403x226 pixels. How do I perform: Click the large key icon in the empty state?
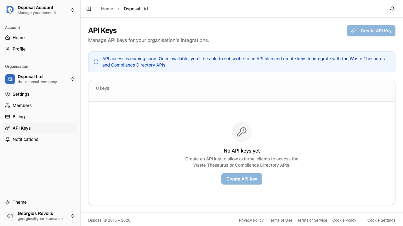[x=242, y=132]
